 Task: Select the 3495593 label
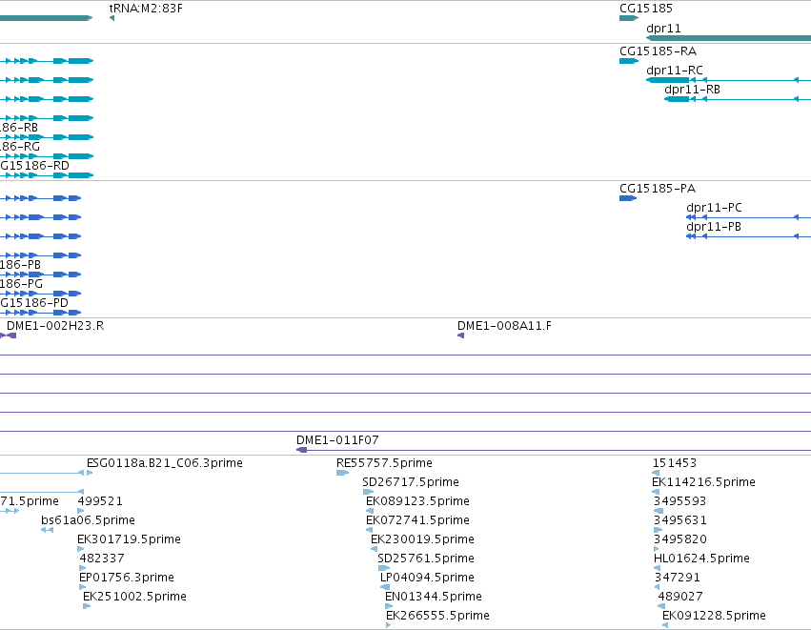point(679,501)
